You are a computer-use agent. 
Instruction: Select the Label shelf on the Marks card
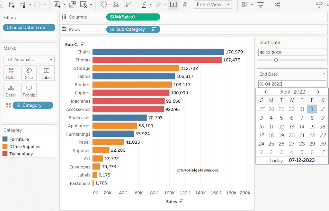[x=46, y=73]
